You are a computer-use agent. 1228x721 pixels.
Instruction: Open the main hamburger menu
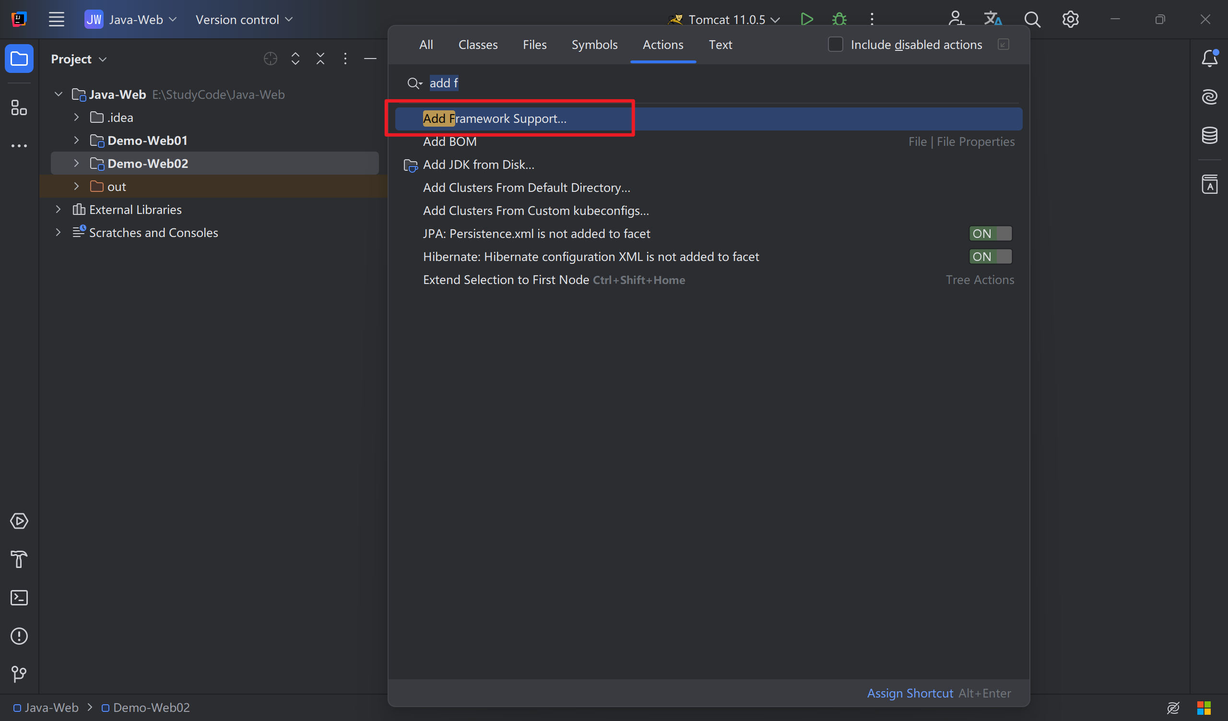57,20
